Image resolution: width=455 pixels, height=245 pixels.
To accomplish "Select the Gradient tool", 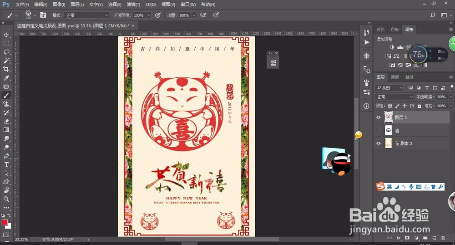I will pos(6,130).
